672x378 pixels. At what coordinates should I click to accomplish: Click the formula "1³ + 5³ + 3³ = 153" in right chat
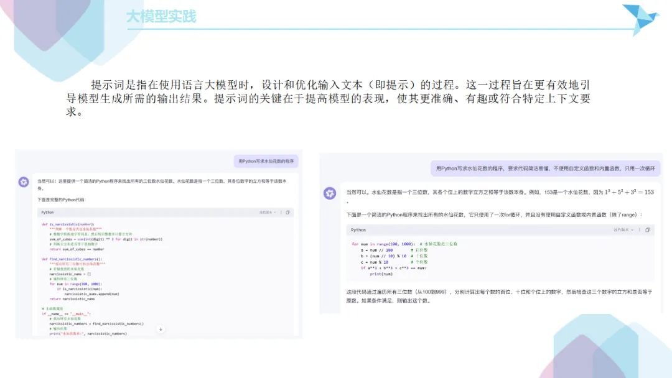tap(630, 192)
